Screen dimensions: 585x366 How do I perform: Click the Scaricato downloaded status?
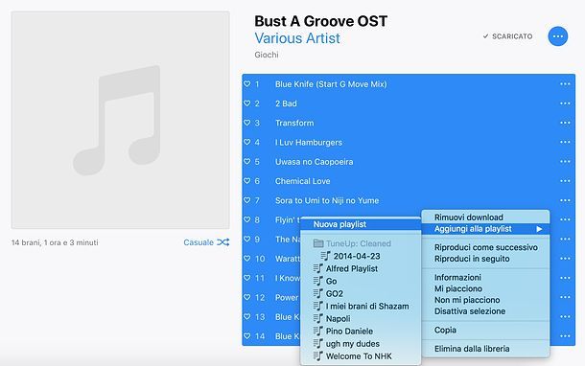(507, 36)
